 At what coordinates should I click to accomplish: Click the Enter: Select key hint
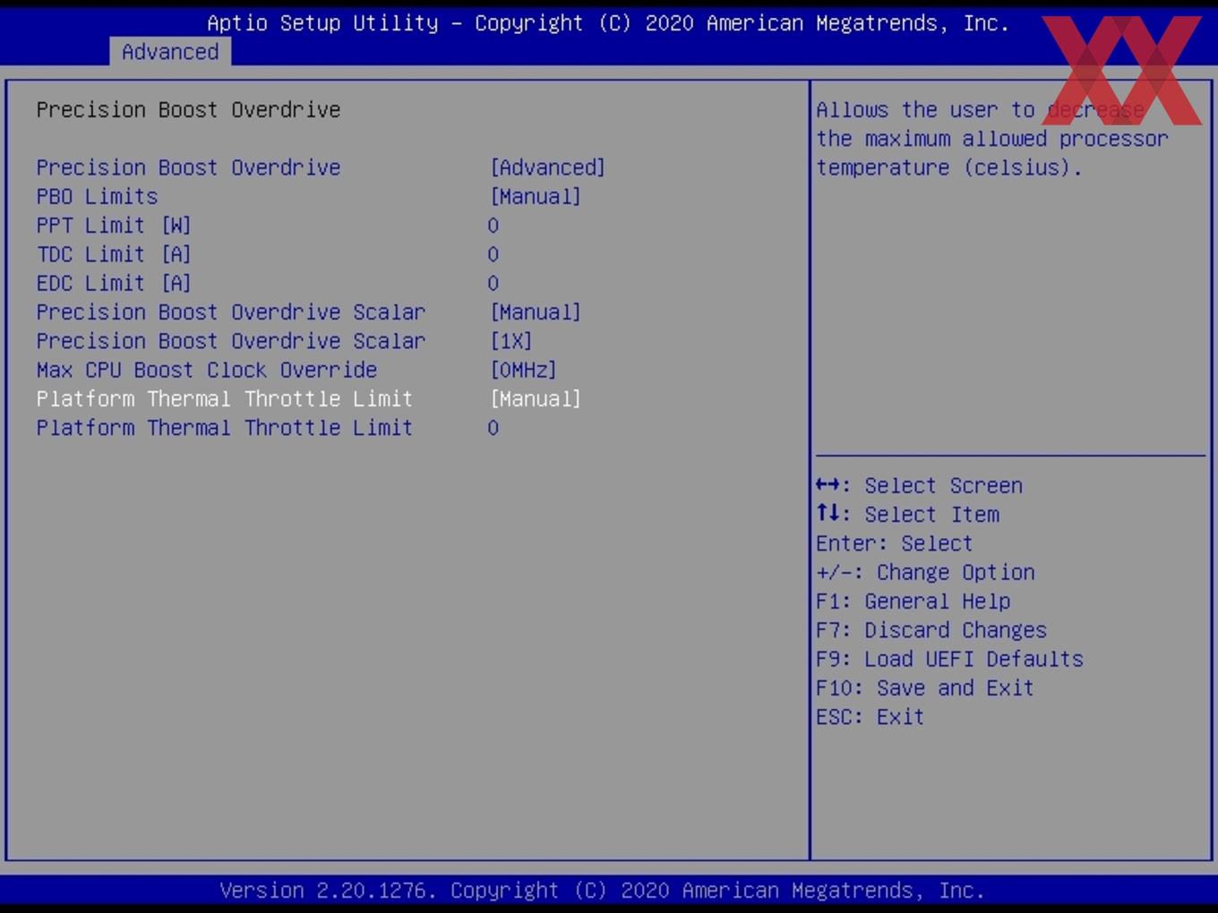[x=894, y=543]
